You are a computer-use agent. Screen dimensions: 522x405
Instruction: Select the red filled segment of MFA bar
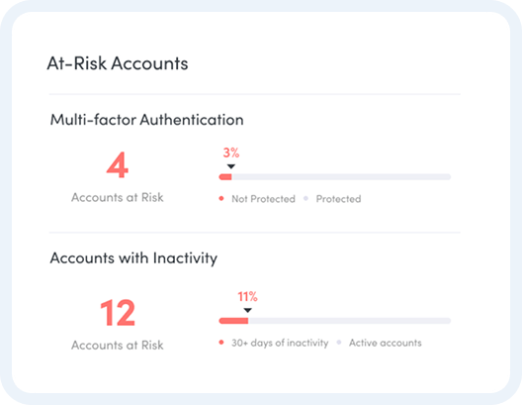(225, 177)
